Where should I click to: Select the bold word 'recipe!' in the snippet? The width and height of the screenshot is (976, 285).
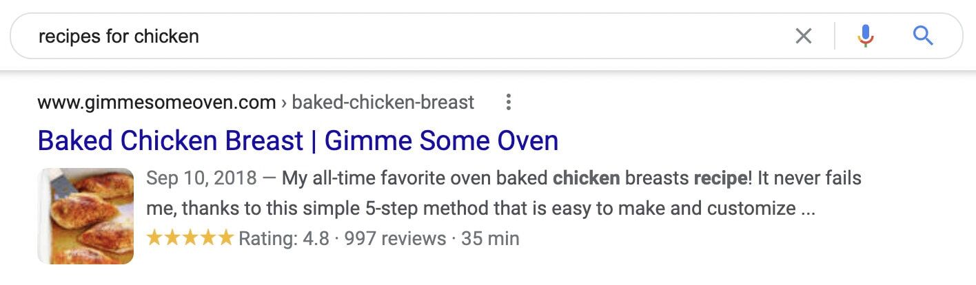[x=723, y=179]
